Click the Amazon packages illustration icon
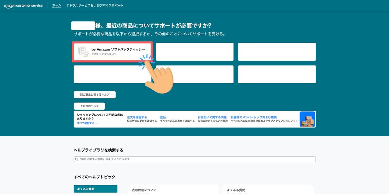Viewport: 389px width, 194px height. (307, 119)
